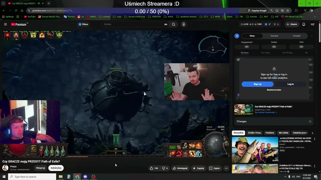Screen dimensions: 321x180
Task: Collapse the vidIQ panel with chevron
Action: [312, 36]
